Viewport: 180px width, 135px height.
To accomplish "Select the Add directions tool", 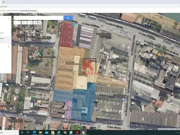I will [x=35, y=23].
